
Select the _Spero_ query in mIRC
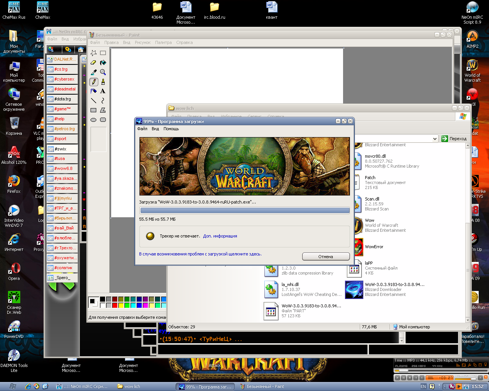point(62,278)
